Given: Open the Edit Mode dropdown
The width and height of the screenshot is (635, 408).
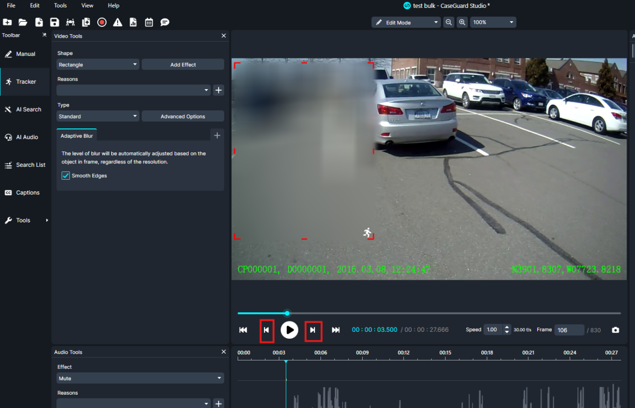Looking at the screenshot, I should (406, 22).
